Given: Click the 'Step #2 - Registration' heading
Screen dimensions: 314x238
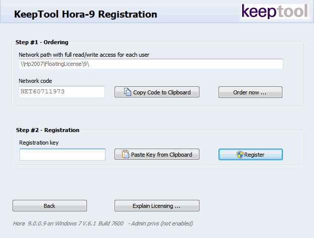Looking at the screenshot, I should pos(48,130).
